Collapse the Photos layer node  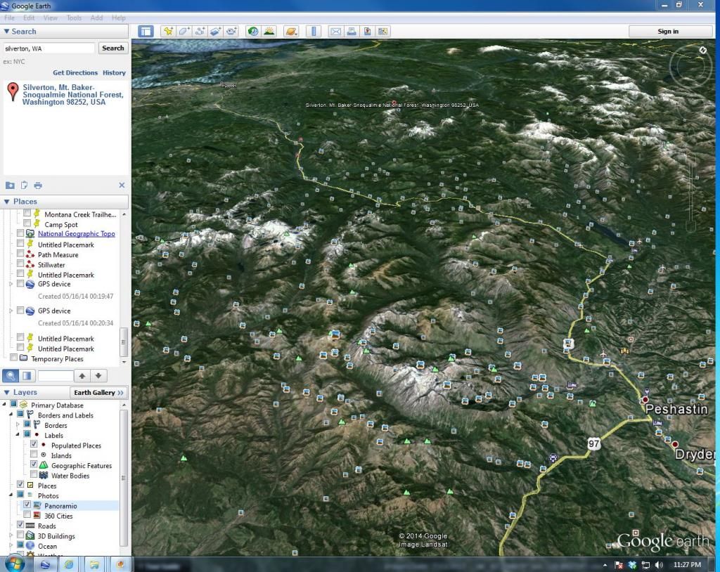pos(11,495)
